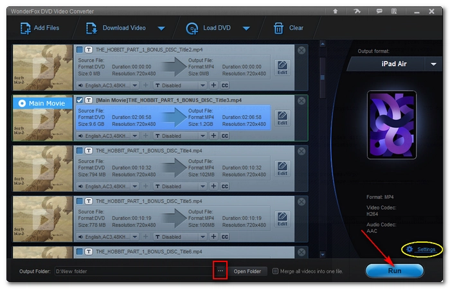The width and height of the screenshot is (450, 289).
Task: Click the CC button for Title2.mp4
Action: click(225, 85)
